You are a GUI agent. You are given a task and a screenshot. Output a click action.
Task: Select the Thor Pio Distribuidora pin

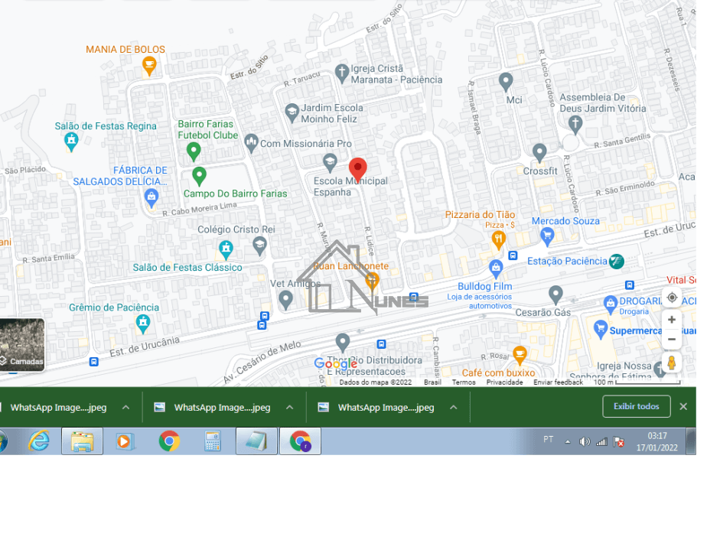click(343, 343)
